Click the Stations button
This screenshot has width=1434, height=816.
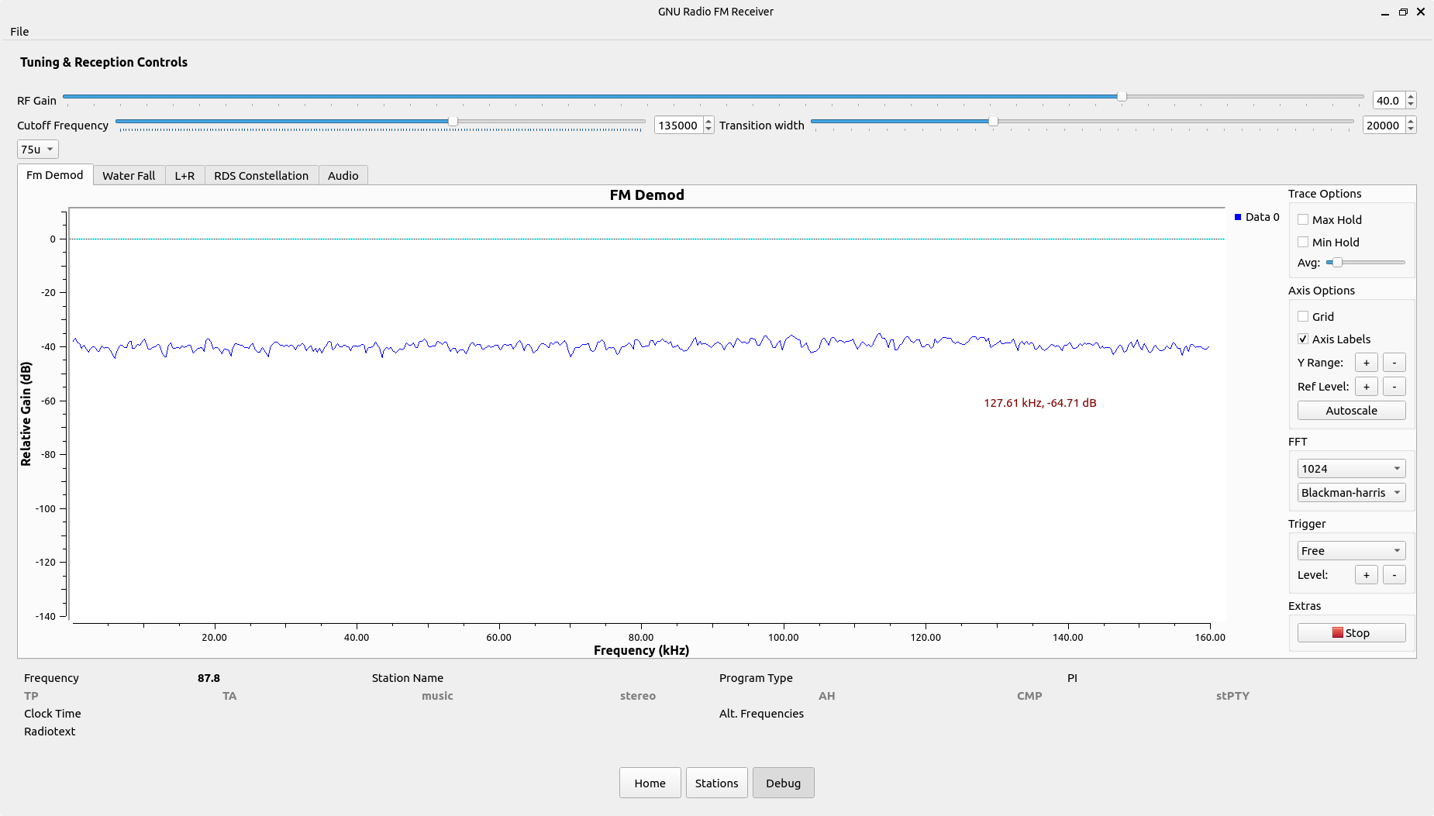click(x=716, y=783)
